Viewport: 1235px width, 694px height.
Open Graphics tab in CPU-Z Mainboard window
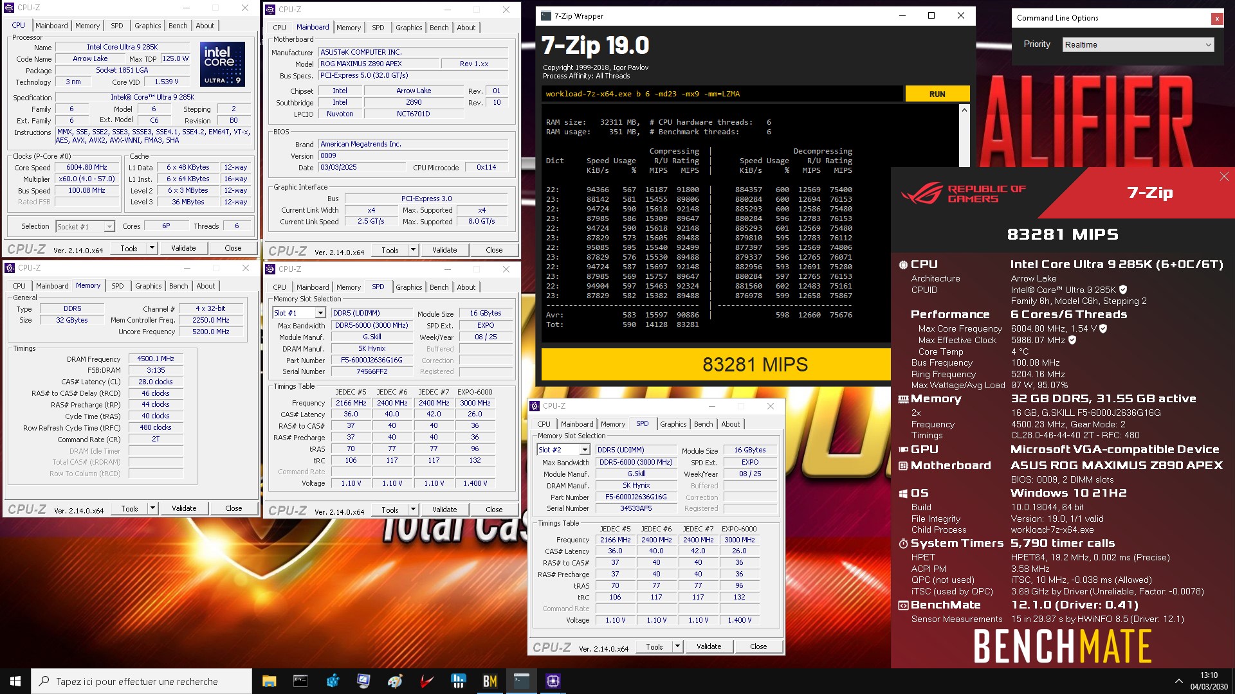pos(409,28)
